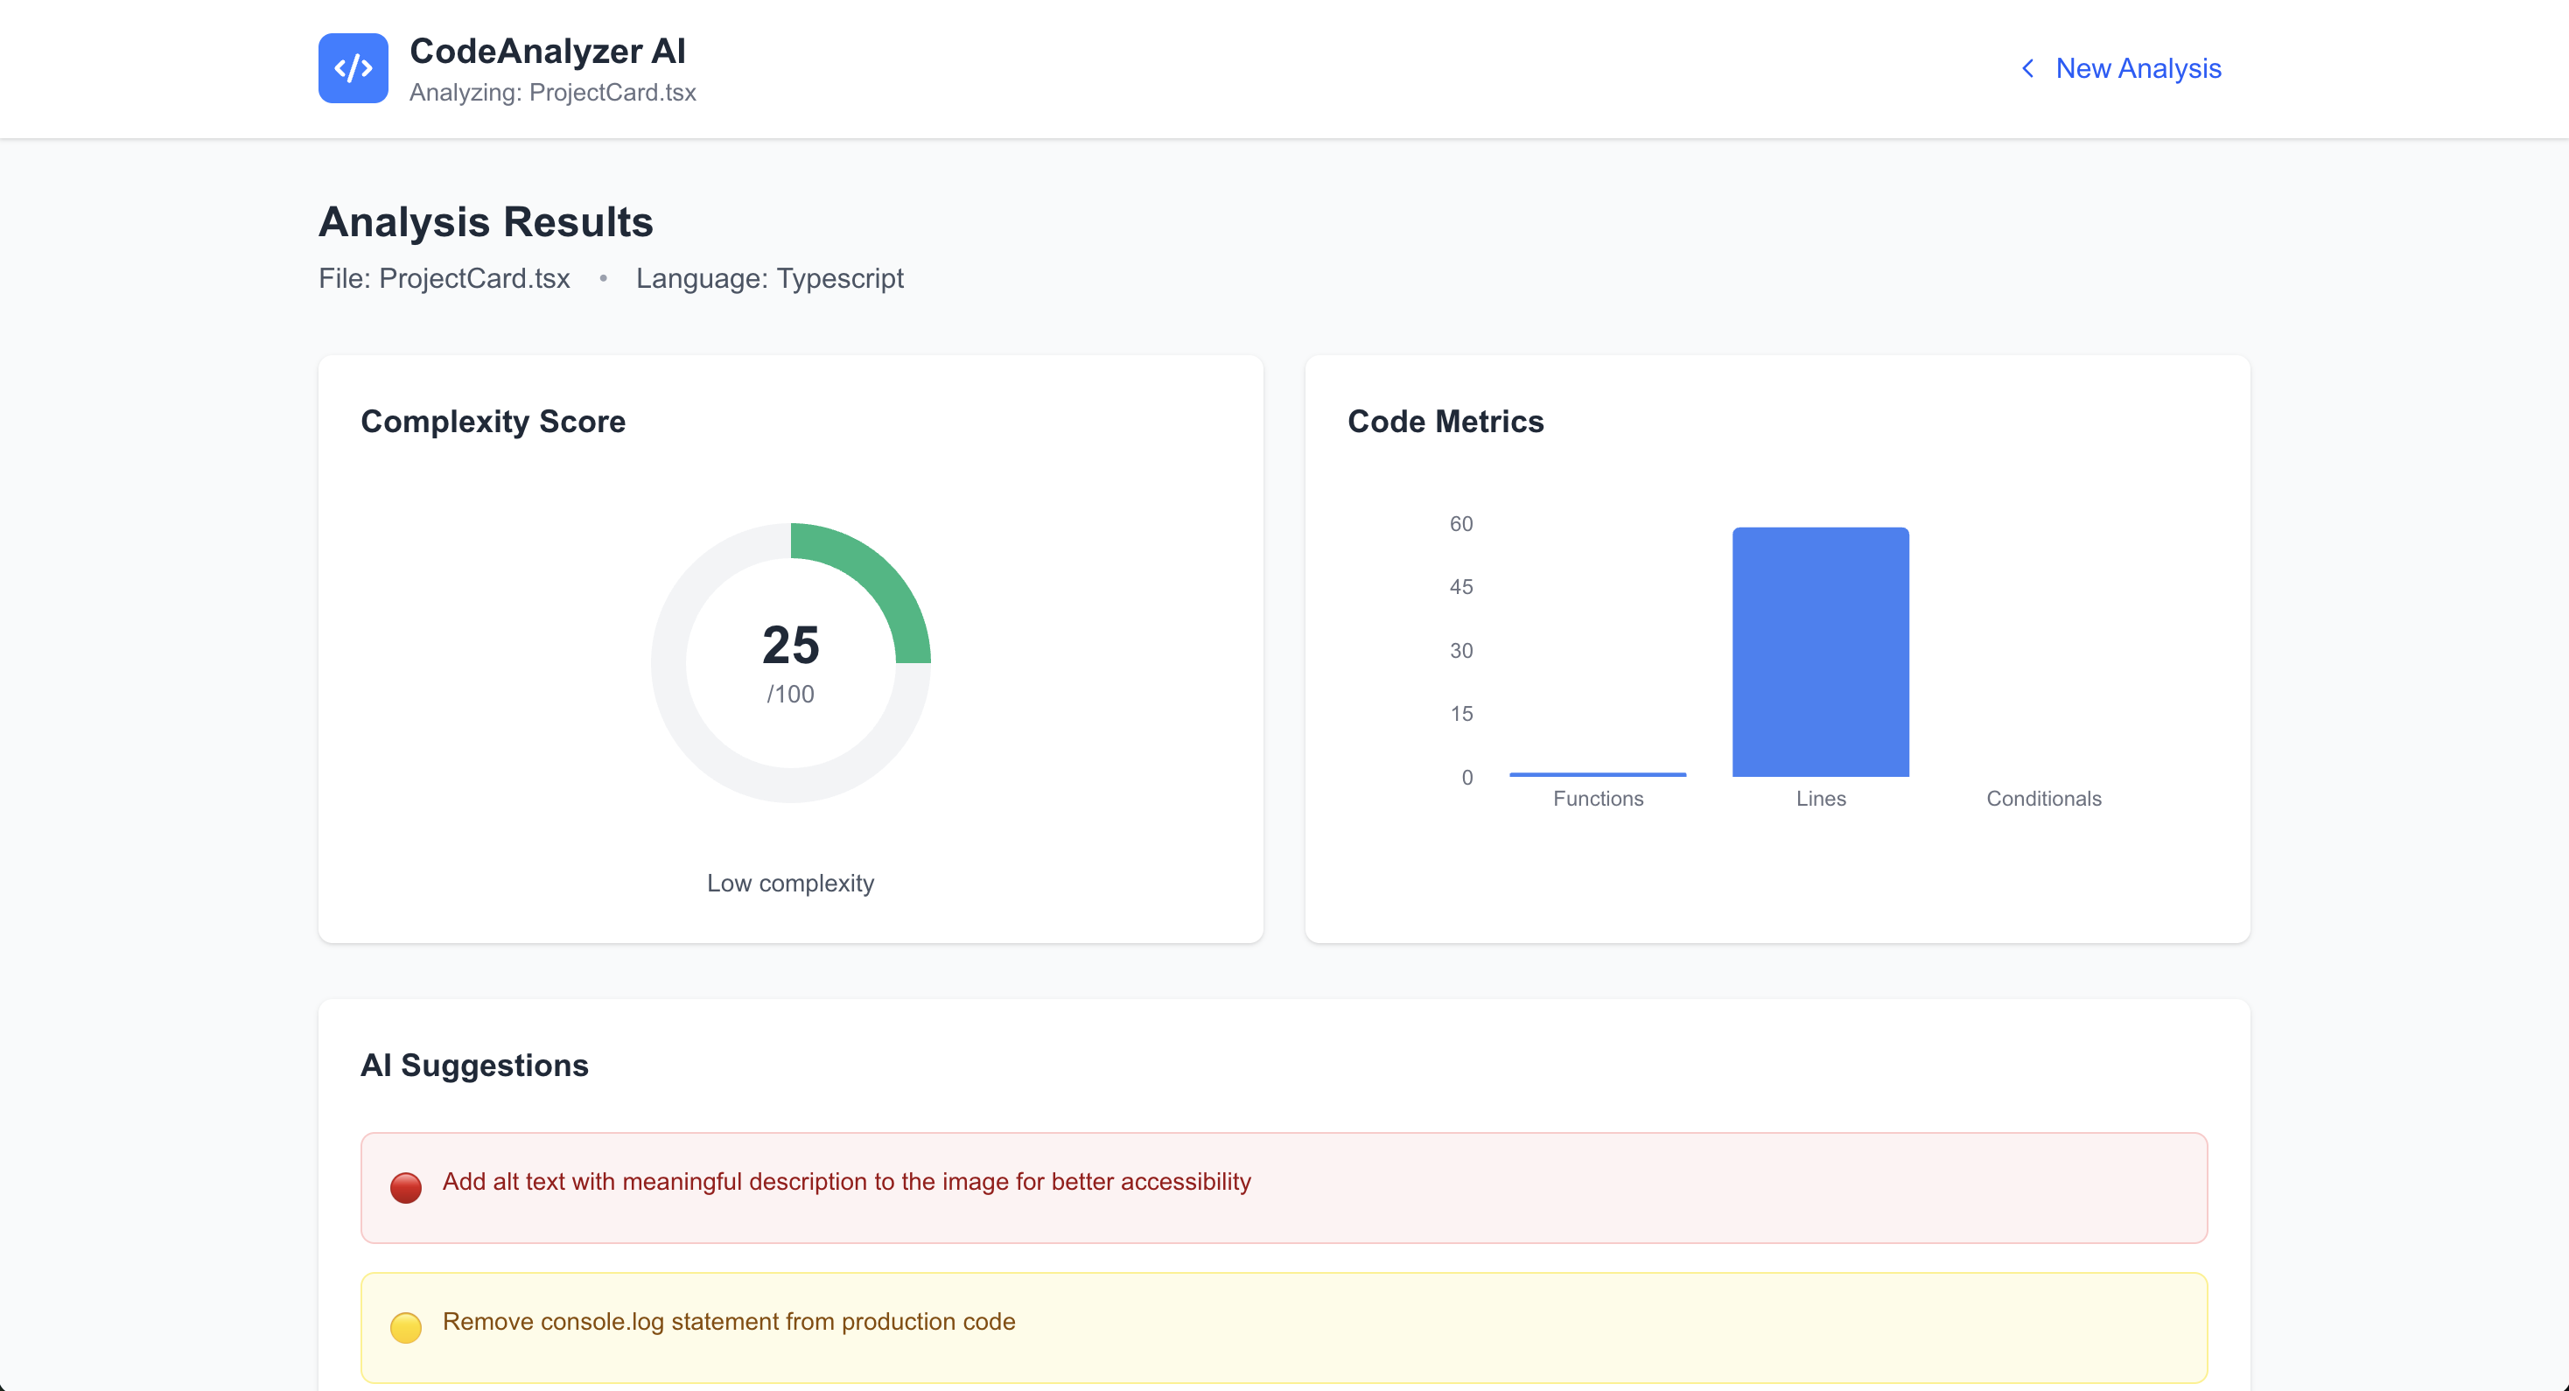Image resolution: width=2569 pixels, height=1391 pixels.
Task: Click the Functions bar in chart
Action: click(x=1597, y=773)
